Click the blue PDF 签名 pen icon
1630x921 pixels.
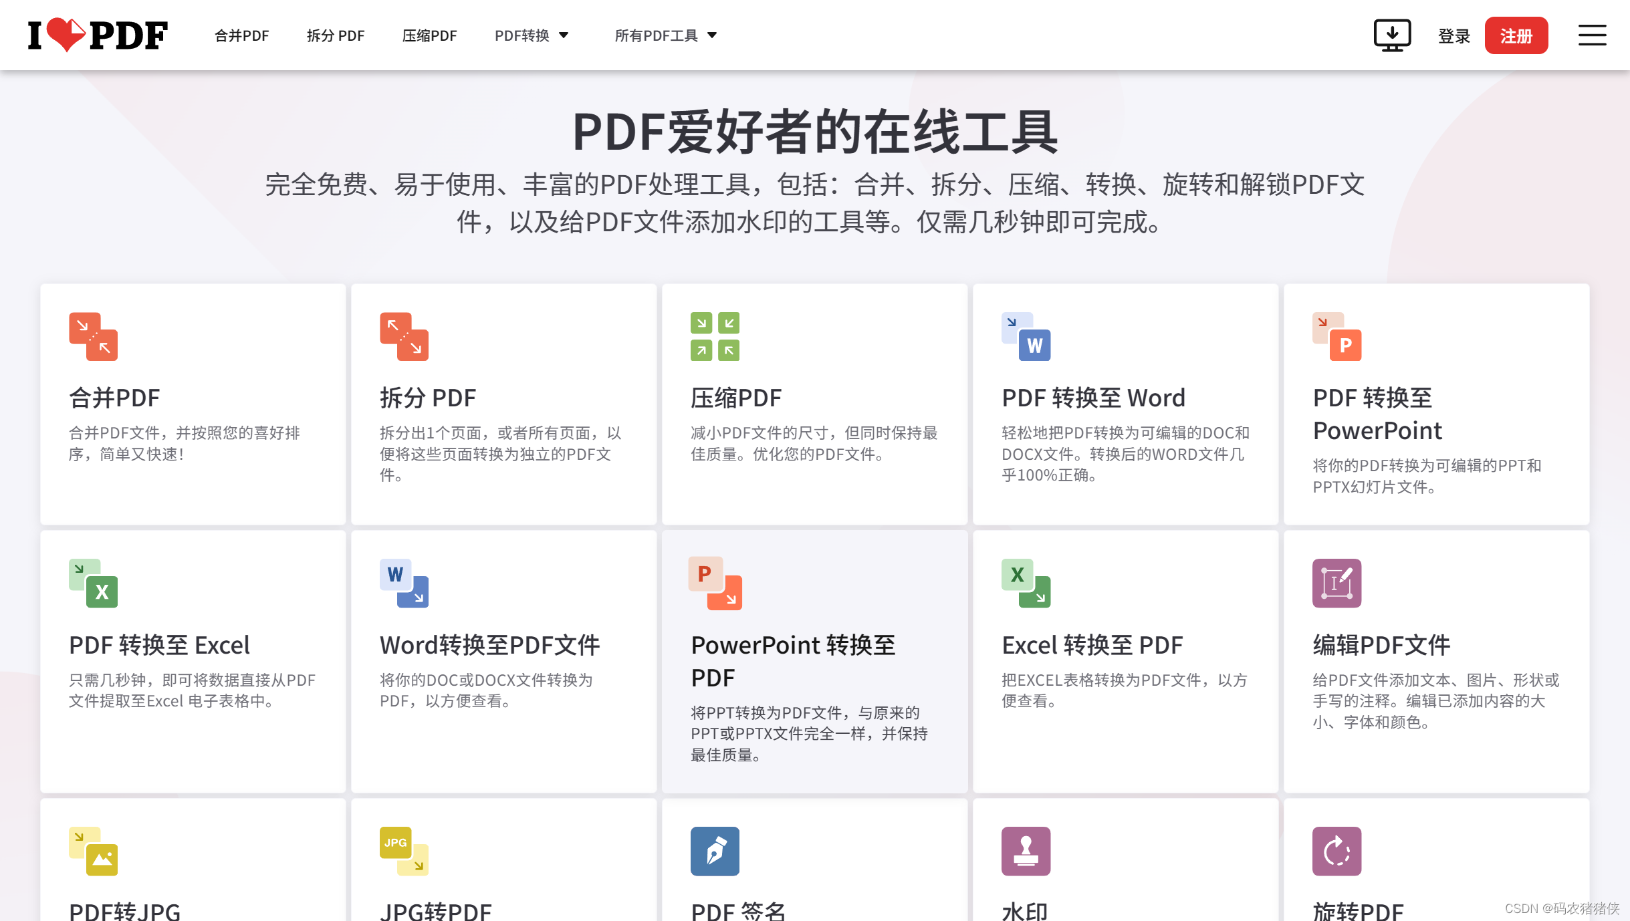coord(715,851)
